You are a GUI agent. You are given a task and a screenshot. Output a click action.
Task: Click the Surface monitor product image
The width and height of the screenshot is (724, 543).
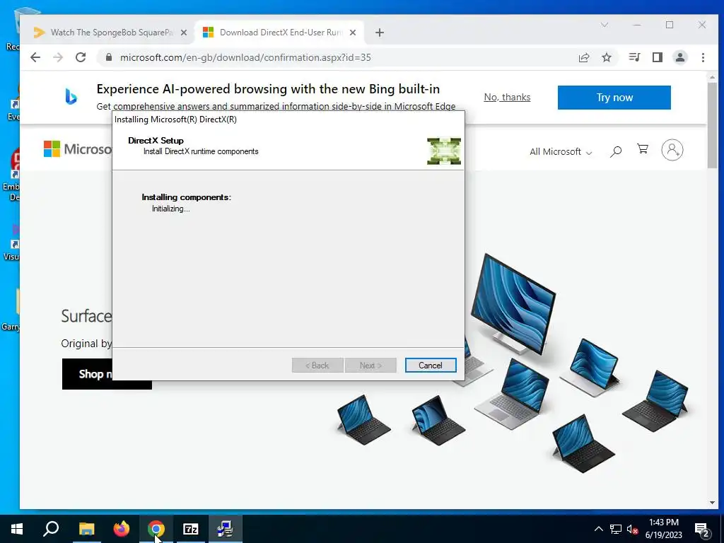[x=513, y=304]
